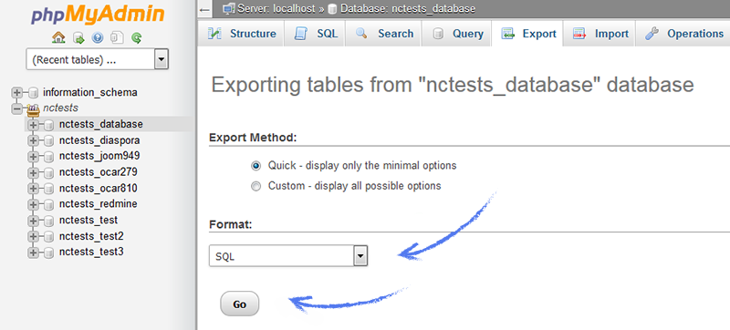Click the Operations wrench icon

coord(652,34)
